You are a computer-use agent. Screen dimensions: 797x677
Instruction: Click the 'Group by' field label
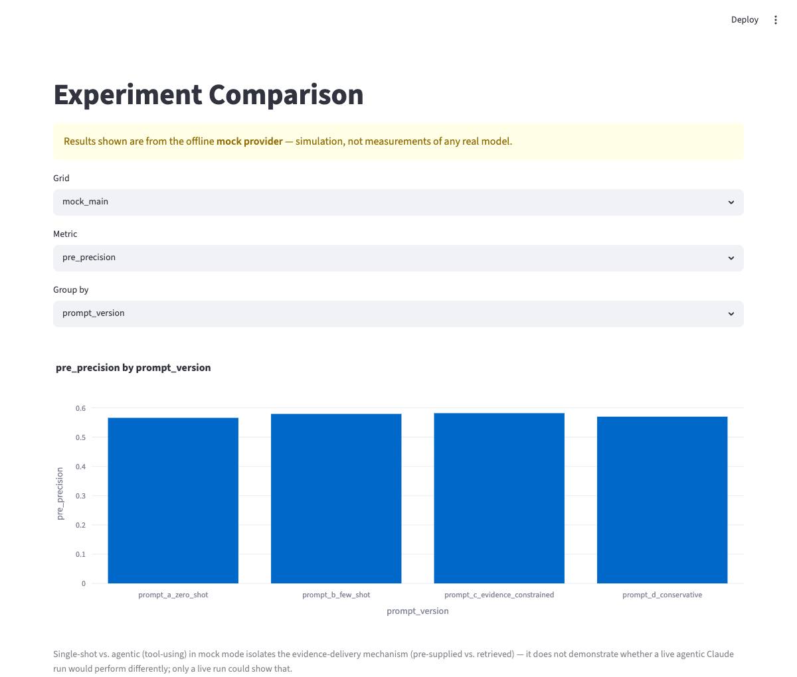(71, 289)
